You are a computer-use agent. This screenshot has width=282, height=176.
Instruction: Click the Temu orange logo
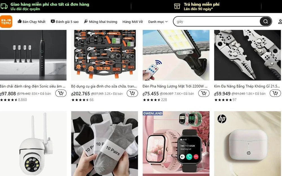pyautogui.click(x=6, y=22)
